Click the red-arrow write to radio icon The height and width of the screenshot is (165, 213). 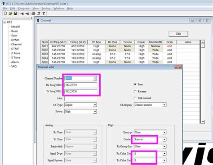tap(27, 13)
